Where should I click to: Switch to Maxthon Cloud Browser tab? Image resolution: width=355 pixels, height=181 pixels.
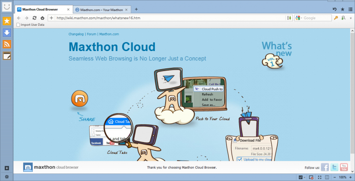pyautogui.click(x=44, y=9)
